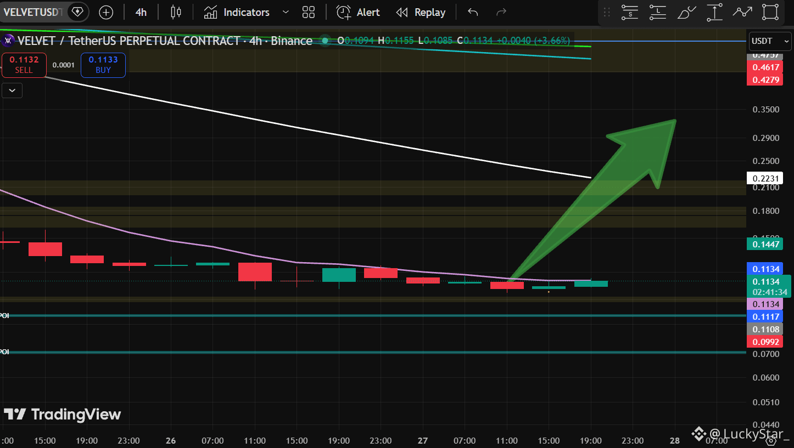The image size is (794, 448).
Task: Click the blue 0.1117 price label
Action: [766, 316]
